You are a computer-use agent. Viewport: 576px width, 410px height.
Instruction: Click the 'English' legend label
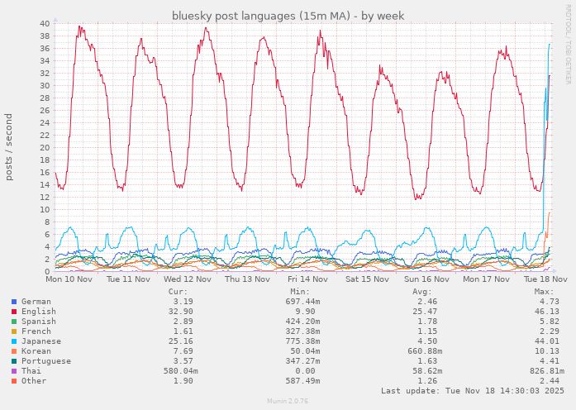(39, 312)
